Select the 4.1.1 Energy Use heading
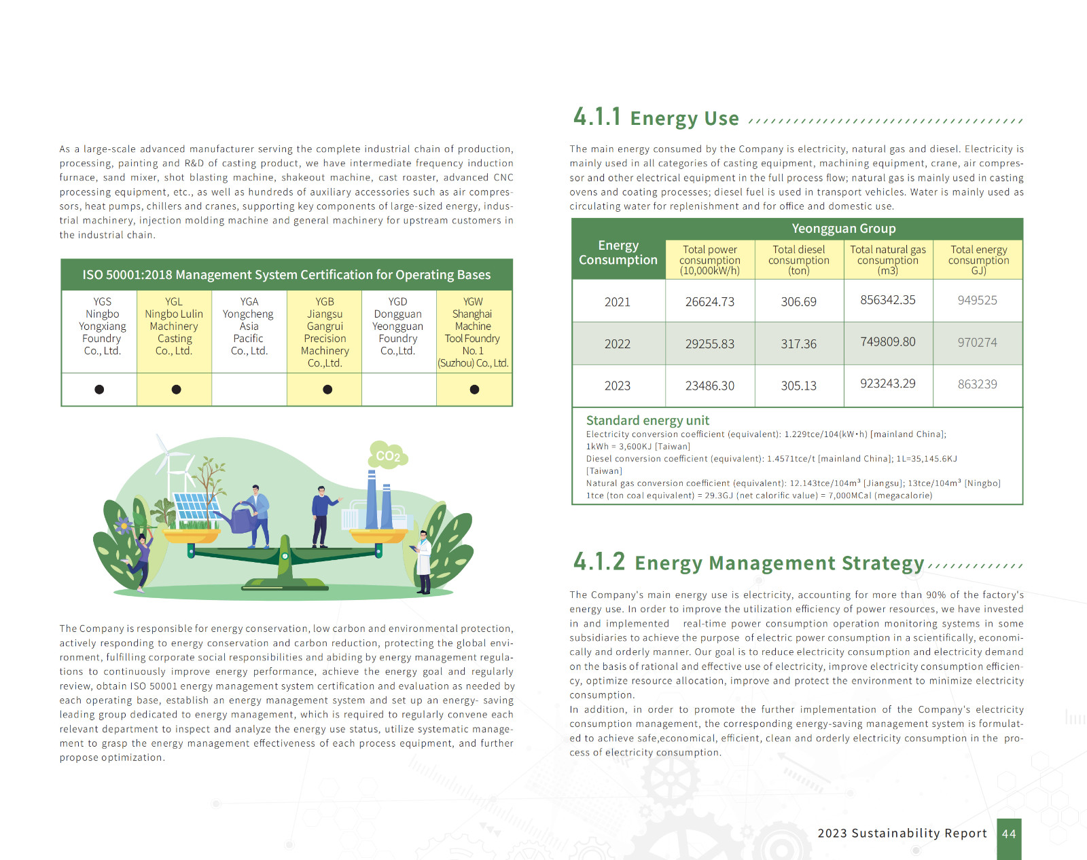 point(656,118)
